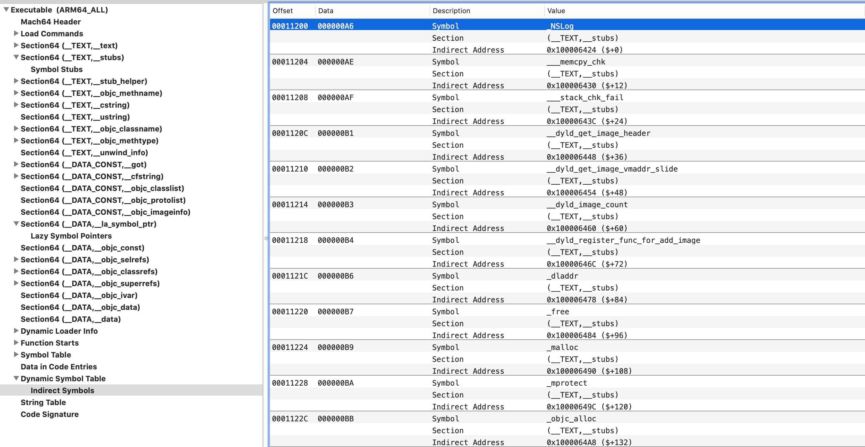The height and width of the screenshot is (447, 865).
Task: Expand the Symbol Table node
Action: click(16, 355)
